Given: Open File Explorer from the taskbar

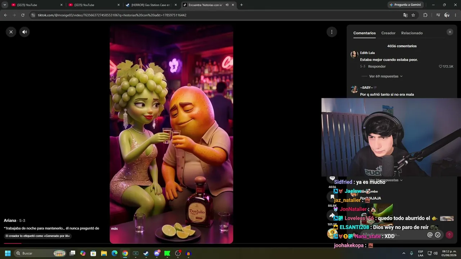Looking at the screenshot, I should 104,253.
